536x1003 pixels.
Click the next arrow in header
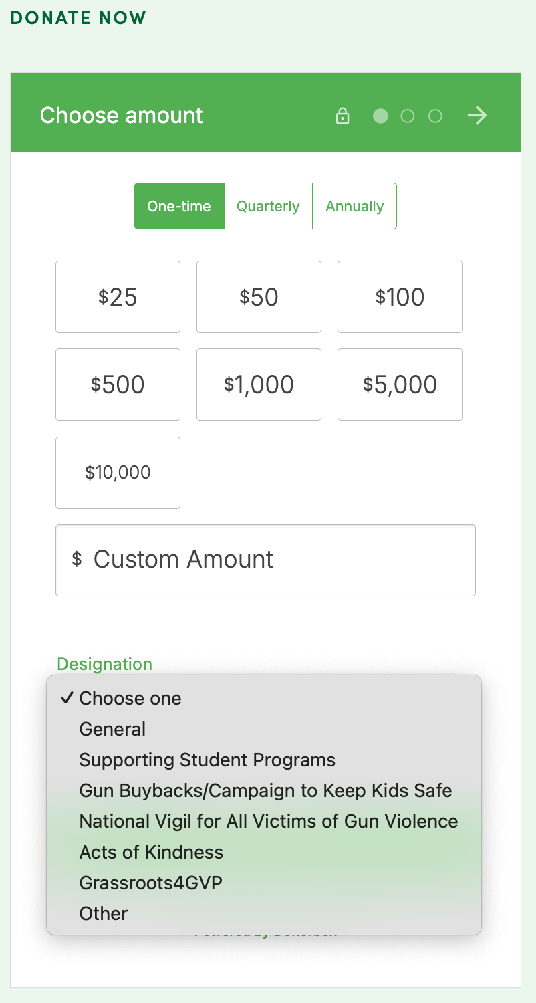[x=477, y=116]
